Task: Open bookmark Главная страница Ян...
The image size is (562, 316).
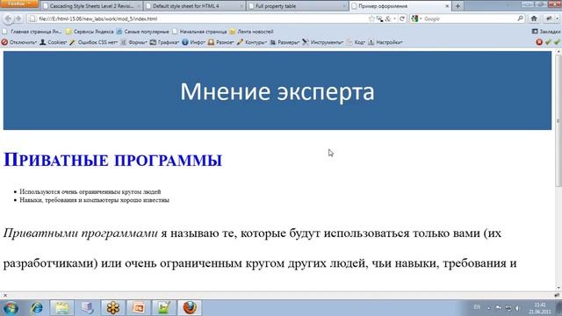Action: coord(32,32)
